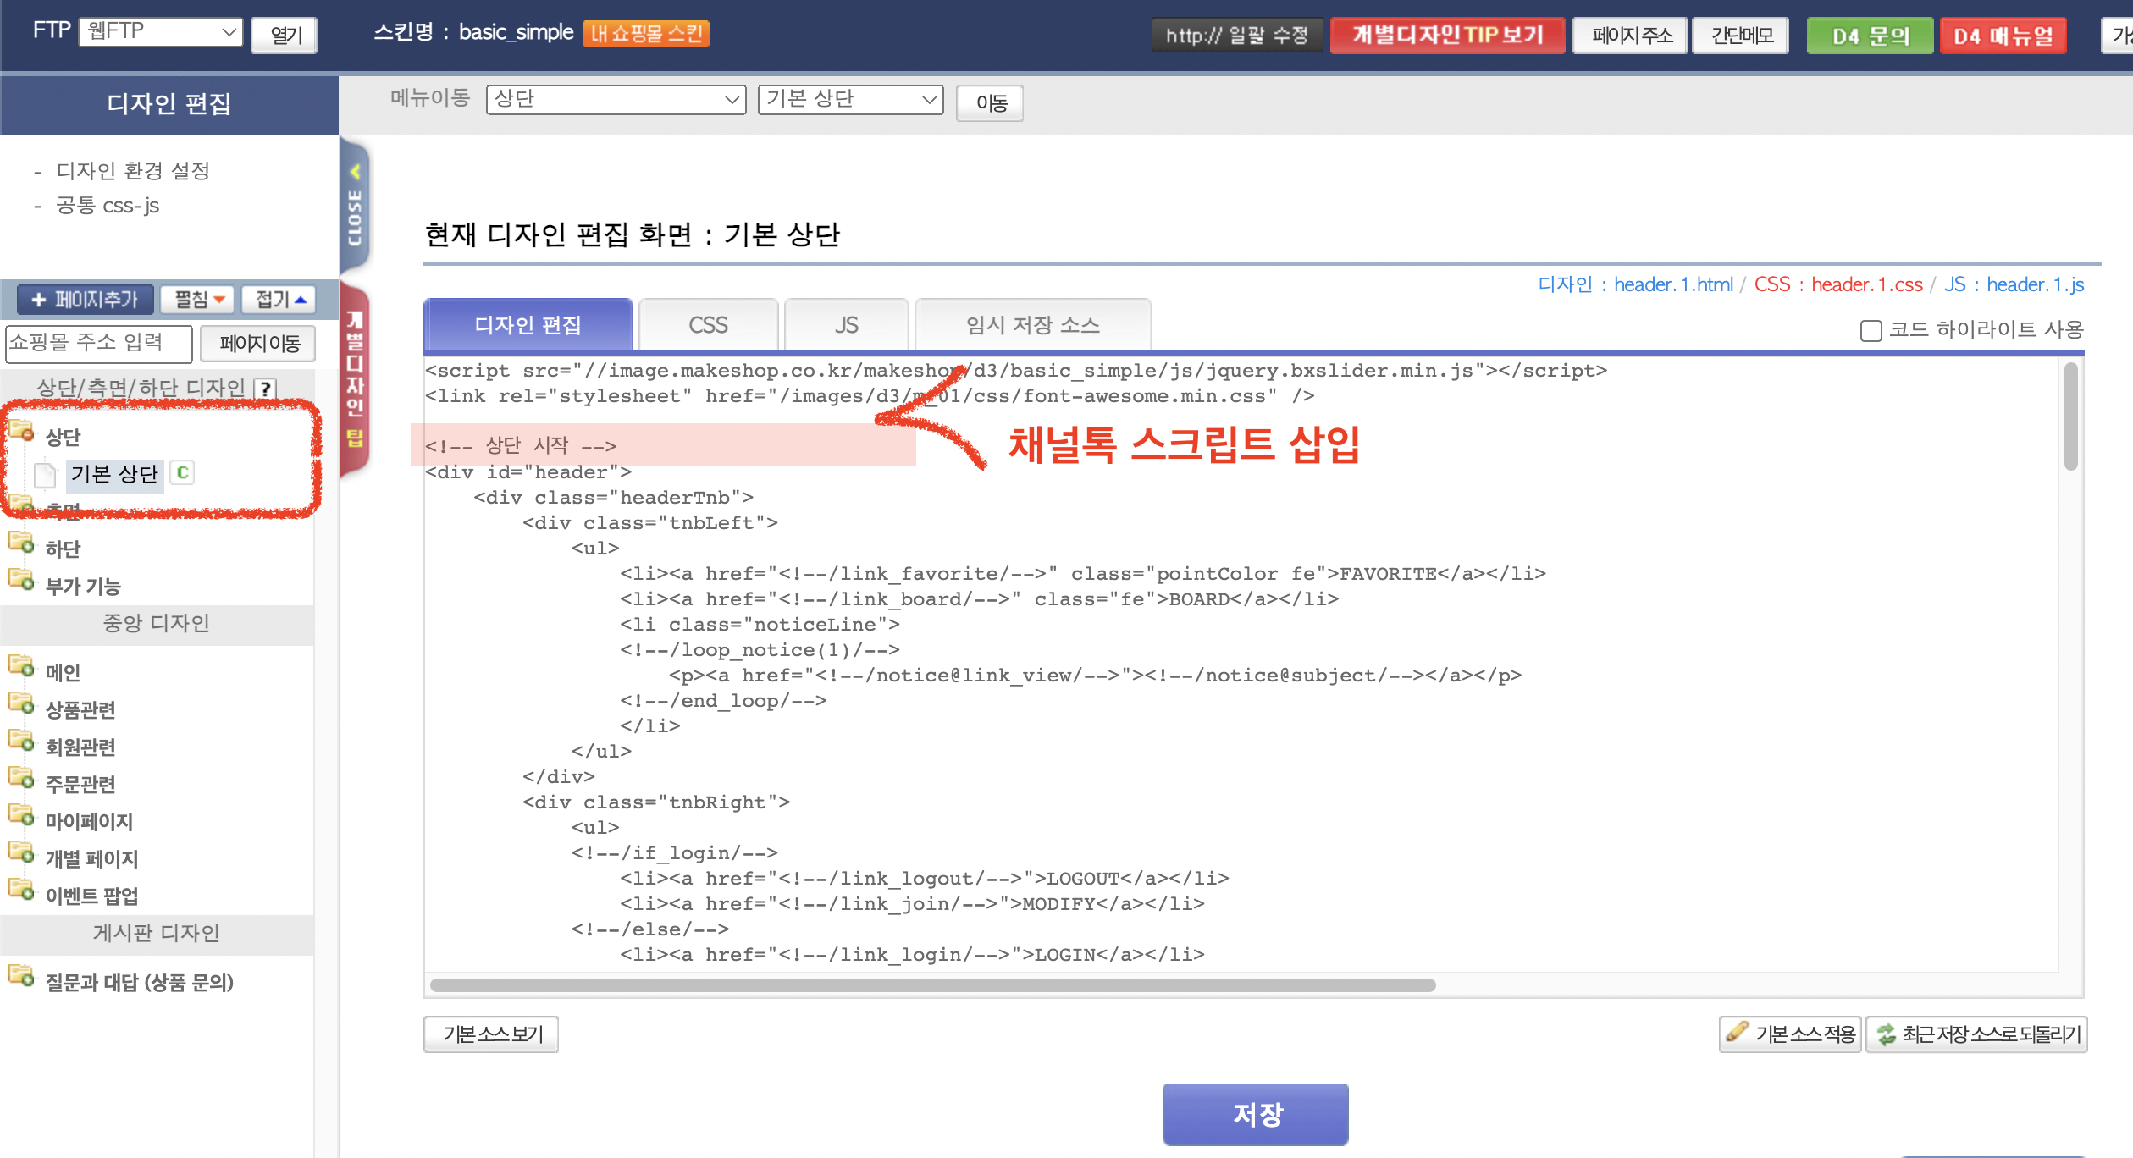Click the refresh icon on 최근저장소스로되돌리기
The width and height of the screenshot is (2133, 1158).
pyautogui.click(x=1887, y=1034)
